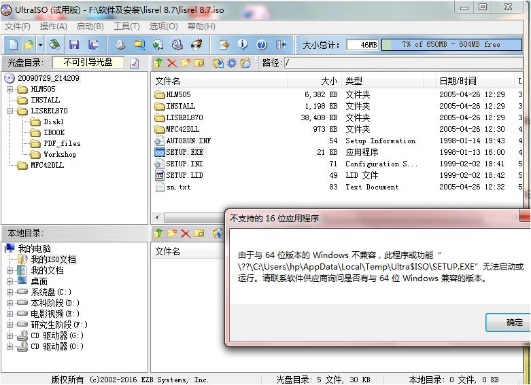Viewport: 531px width, 385px height.
Task: Click the Help question mark icon
Action: [x=262, y=45]
